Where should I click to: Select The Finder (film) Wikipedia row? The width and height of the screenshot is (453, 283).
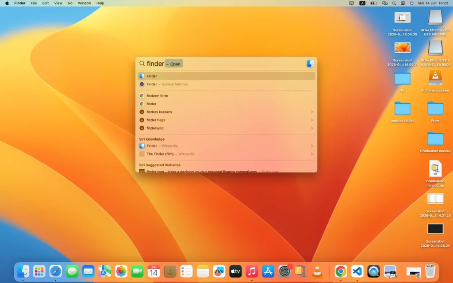(x=226, y=154)
